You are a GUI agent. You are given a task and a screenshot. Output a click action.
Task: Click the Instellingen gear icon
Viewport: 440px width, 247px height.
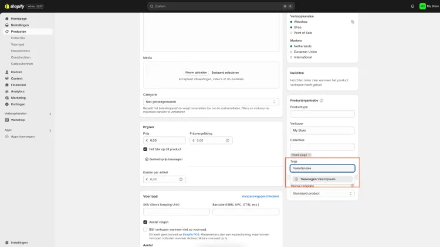(7, 242)
